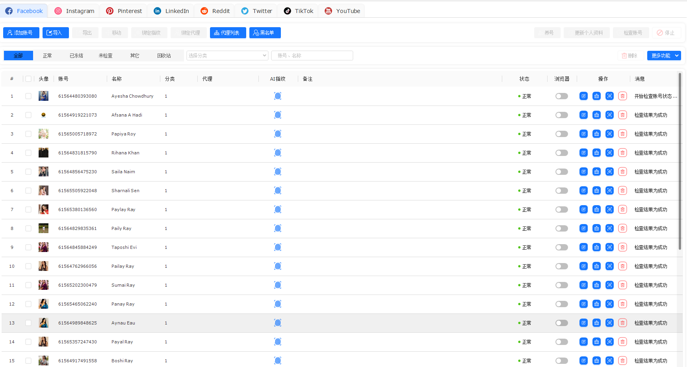
Task: Click the 添加账号 add account button
Action: click(x=21, y=33)
